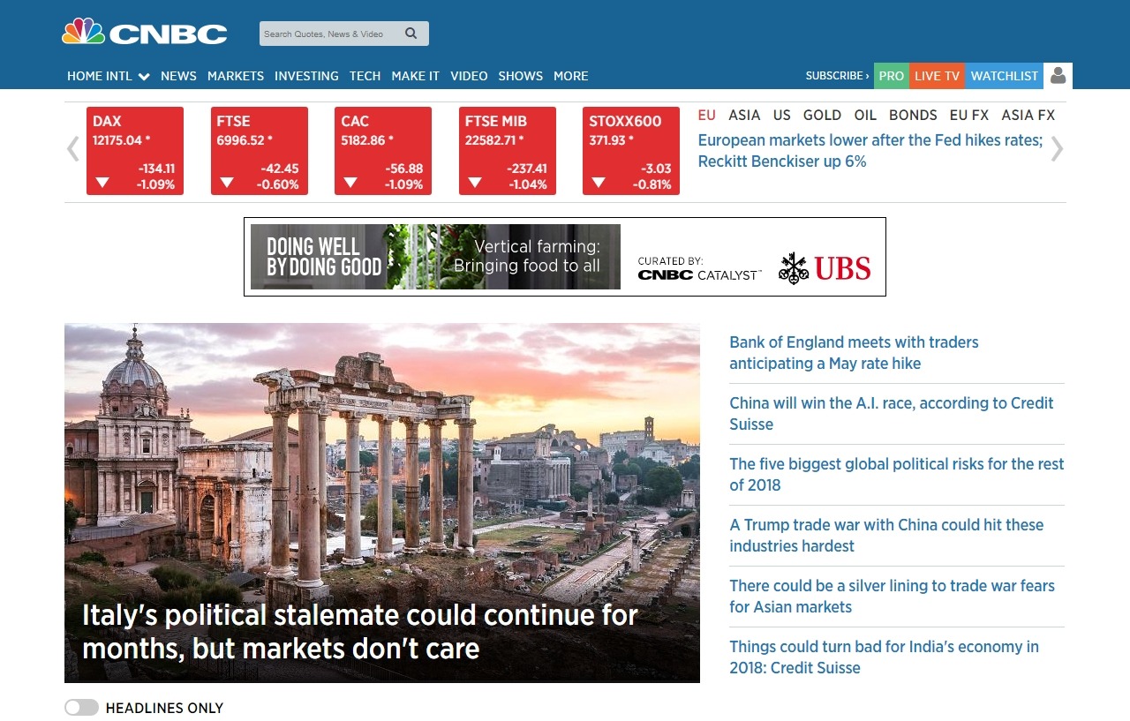Open Trump trade war industries story
Viewport: 1130px width, 721px height.
[x=886, y=536]
